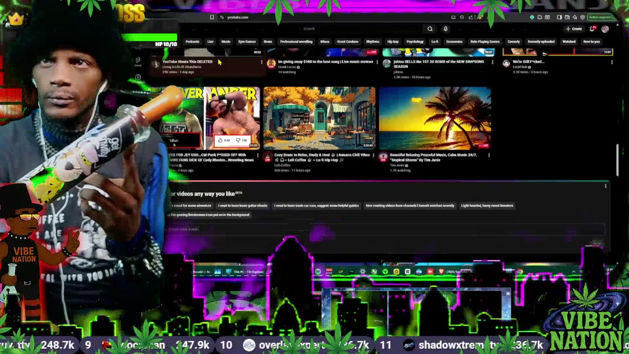Open 'We're Still F*cked' video title
Image resolution: width=629 pixels, height=354 pixels.
click(528, 62)
